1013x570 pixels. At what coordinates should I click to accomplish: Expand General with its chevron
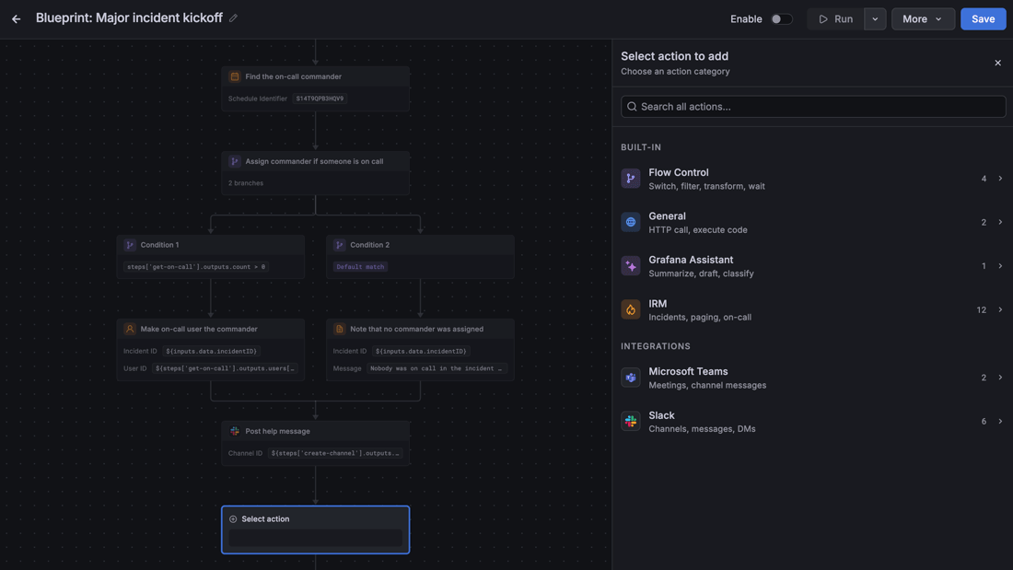tap(1000, 222)
